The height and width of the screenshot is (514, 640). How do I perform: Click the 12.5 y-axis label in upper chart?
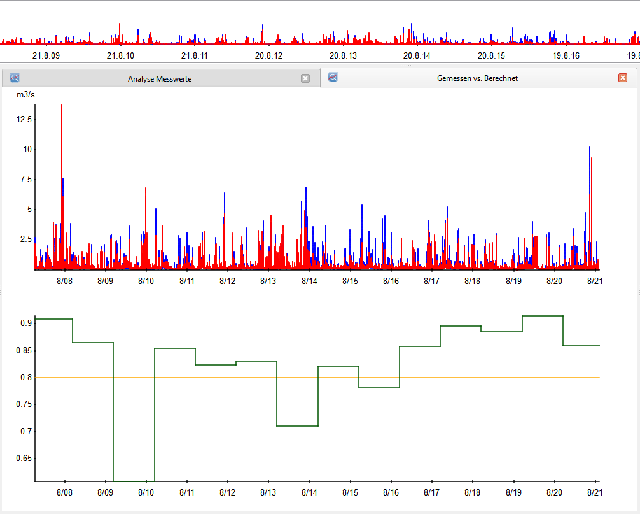tap(23, 119)
